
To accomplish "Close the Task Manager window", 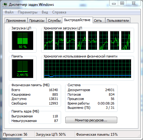I will tap(133, 3).
